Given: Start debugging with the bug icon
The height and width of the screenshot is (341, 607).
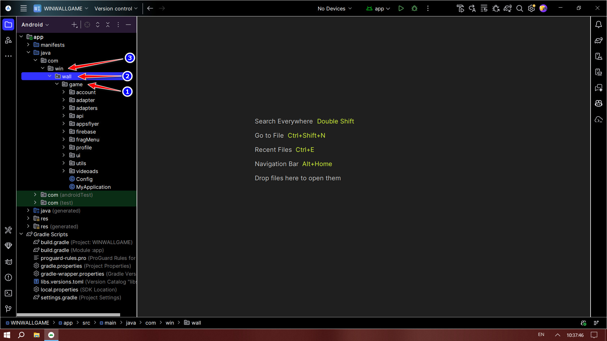Looking at the screenshot, I should (414, 9).
